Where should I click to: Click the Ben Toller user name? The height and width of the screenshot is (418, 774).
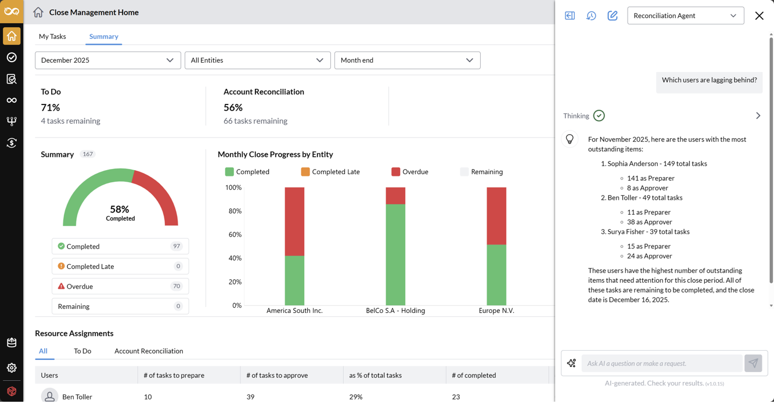tap(77, 397)
